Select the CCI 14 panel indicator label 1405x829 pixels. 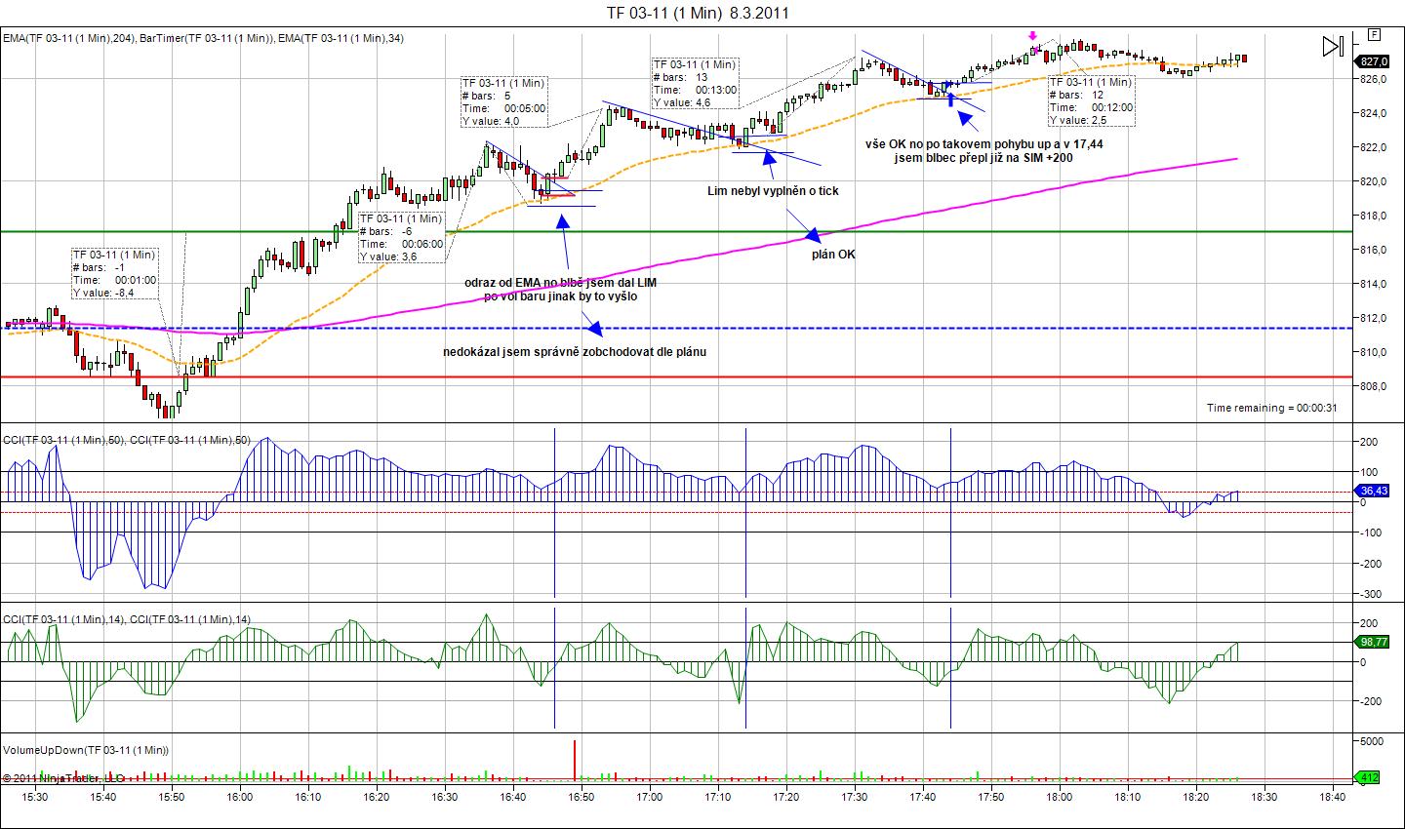pos(127,619)
